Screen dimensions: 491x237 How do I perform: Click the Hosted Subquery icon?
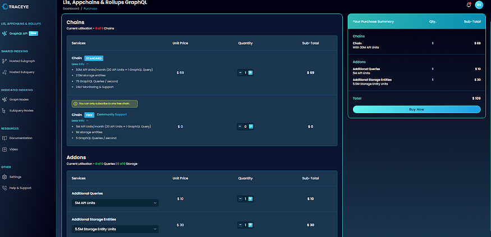(x=4, y=72)
